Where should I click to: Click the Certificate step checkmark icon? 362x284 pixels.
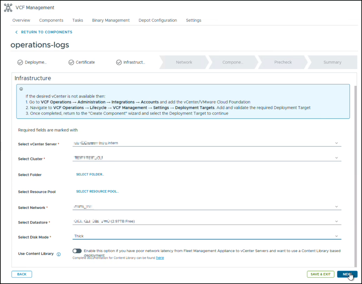(x=71, y=62)
